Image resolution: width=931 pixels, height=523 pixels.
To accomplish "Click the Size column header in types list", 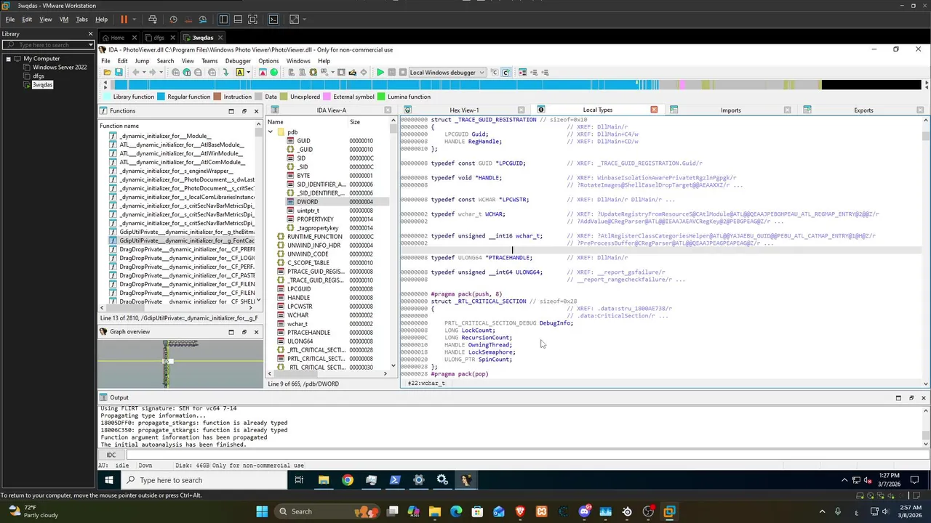I will (355, 122).
